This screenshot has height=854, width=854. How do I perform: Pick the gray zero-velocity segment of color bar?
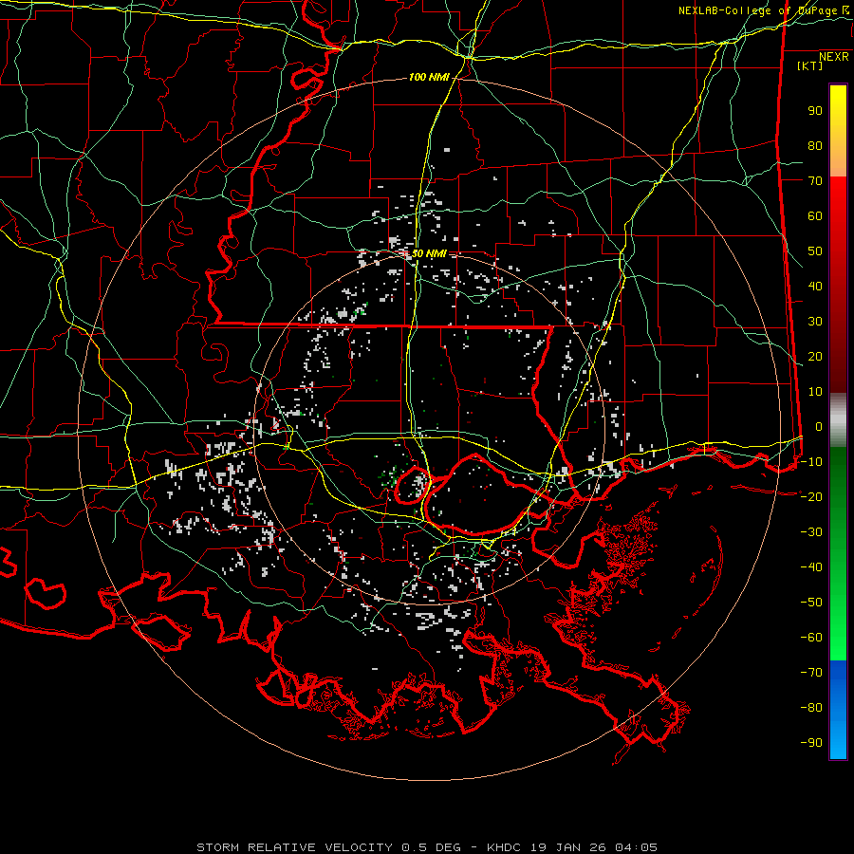click(838, 420)
